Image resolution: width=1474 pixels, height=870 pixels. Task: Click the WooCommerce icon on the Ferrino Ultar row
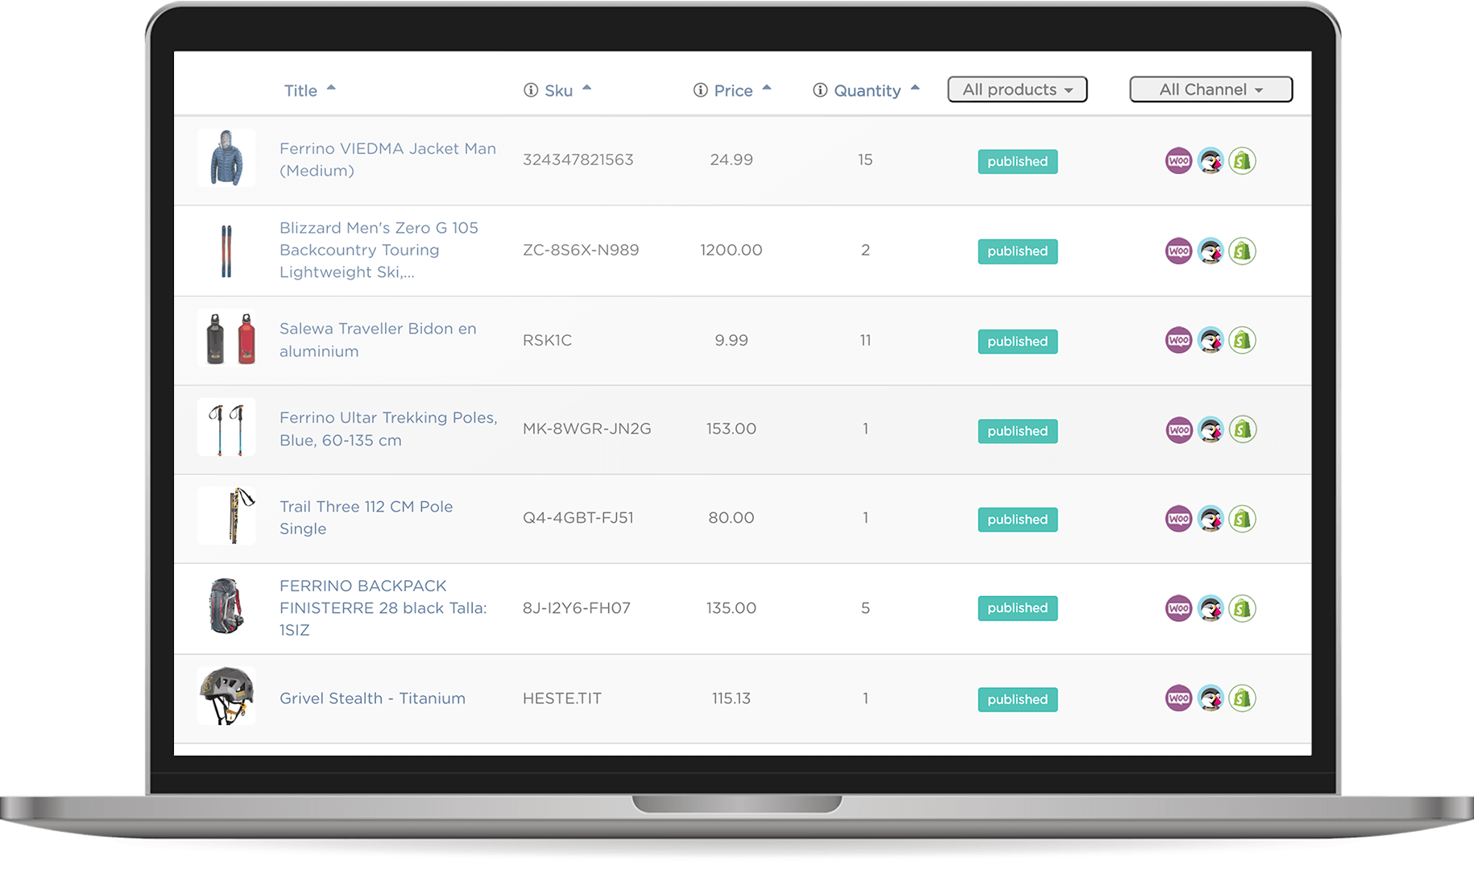click(x=1178, y=429)
